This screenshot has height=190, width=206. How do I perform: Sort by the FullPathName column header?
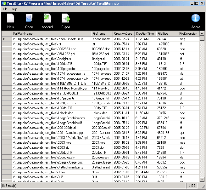51,34
